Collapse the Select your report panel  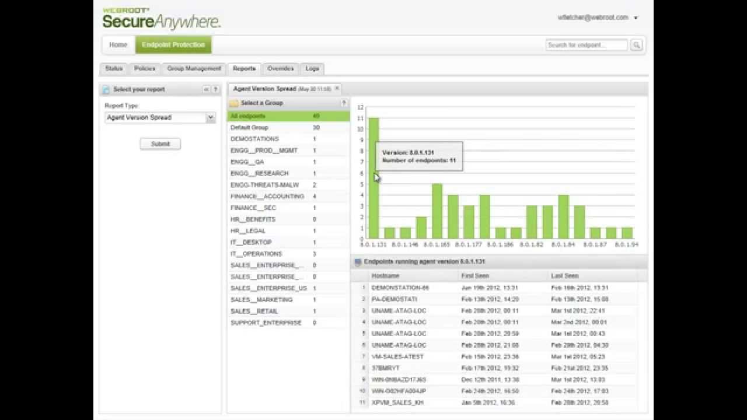[x=206, y=89]
